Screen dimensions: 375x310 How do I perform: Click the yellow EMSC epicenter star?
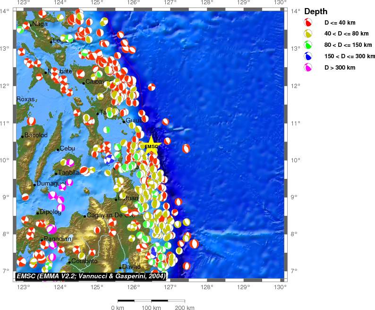point(151,145)
